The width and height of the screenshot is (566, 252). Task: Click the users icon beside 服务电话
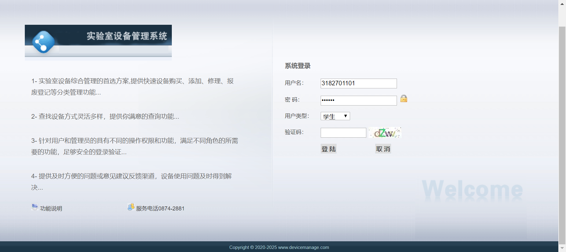click(x=131, y=207)
